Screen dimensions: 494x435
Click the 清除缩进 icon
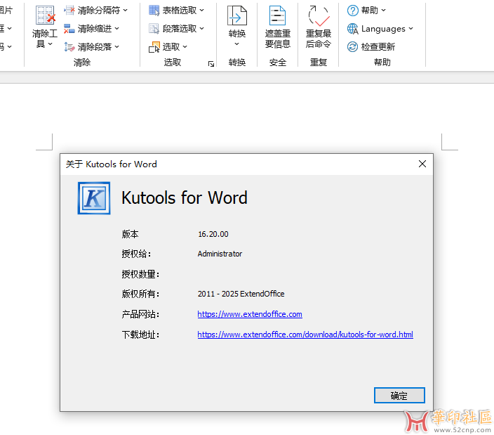pyautogui.click(x=69, y=29)
